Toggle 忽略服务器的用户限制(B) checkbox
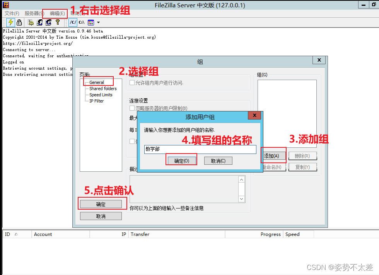Image resolution: width=379 pixels, height=275 pixels. (132, 108)
